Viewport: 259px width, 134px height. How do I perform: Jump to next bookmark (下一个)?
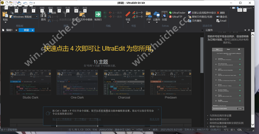138,17
